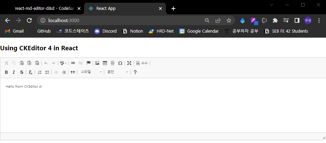The width and height of the screenshot is (326, 143).
Task: Click the Unlink icon
Action: [81, 63]
